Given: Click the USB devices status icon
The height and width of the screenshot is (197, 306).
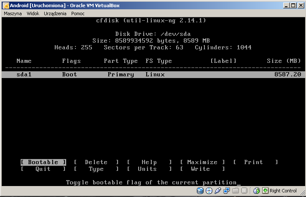Looking at the screenshot, I should (218, 191).
